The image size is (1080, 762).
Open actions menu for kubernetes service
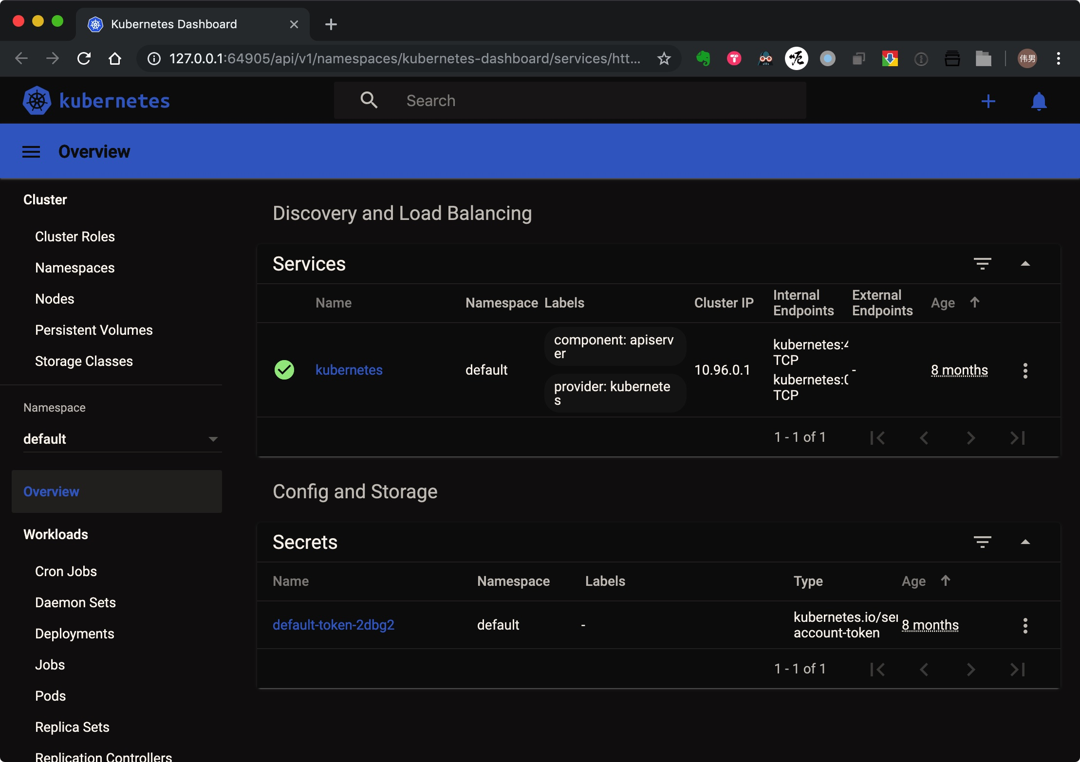(x=1025, y=370)
